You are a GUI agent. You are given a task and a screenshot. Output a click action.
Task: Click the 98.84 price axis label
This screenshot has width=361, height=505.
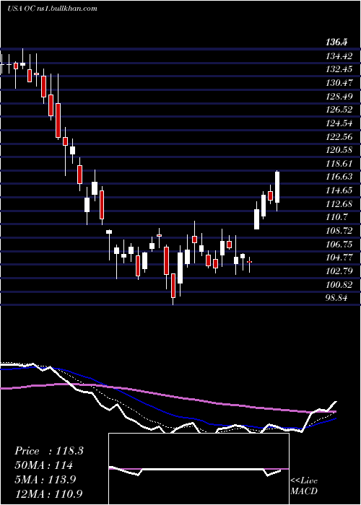pos(336,298)
